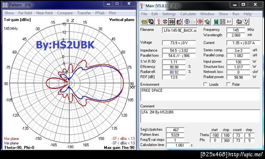This screenshot has width=265, height=159.
Task: Click the zigzag line-chart toolbar icon
Action: tap(193, 22)
